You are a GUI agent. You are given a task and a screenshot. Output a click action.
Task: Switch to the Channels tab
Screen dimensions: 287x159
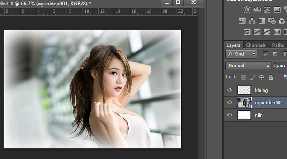(x=256, y=45)
